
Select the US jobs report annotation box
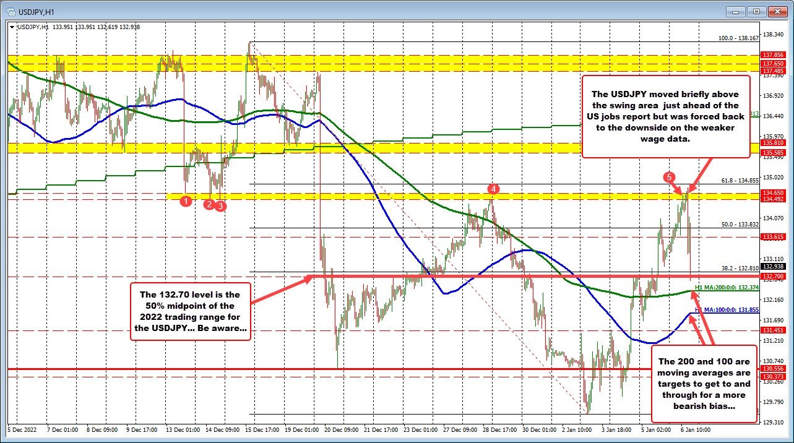coord(667,116)
